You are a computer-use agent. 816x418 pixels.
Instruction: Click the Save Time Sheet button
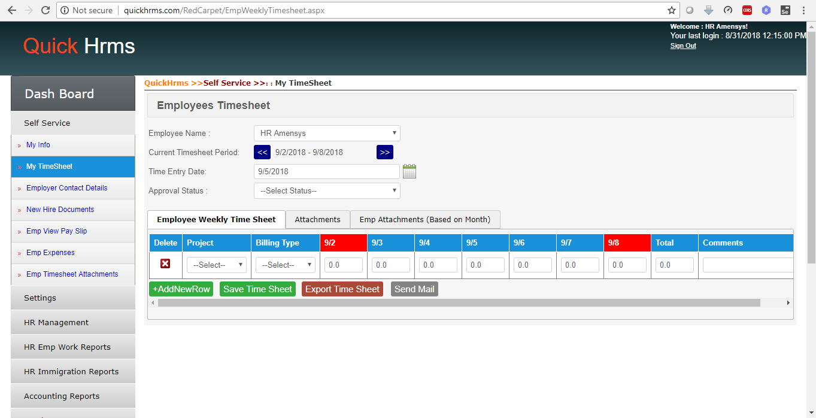pos(257,289)
